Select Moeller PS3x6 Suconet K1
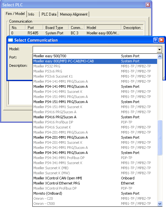The image size is (166, 208). pyautogui.click(x=95, y=76)
